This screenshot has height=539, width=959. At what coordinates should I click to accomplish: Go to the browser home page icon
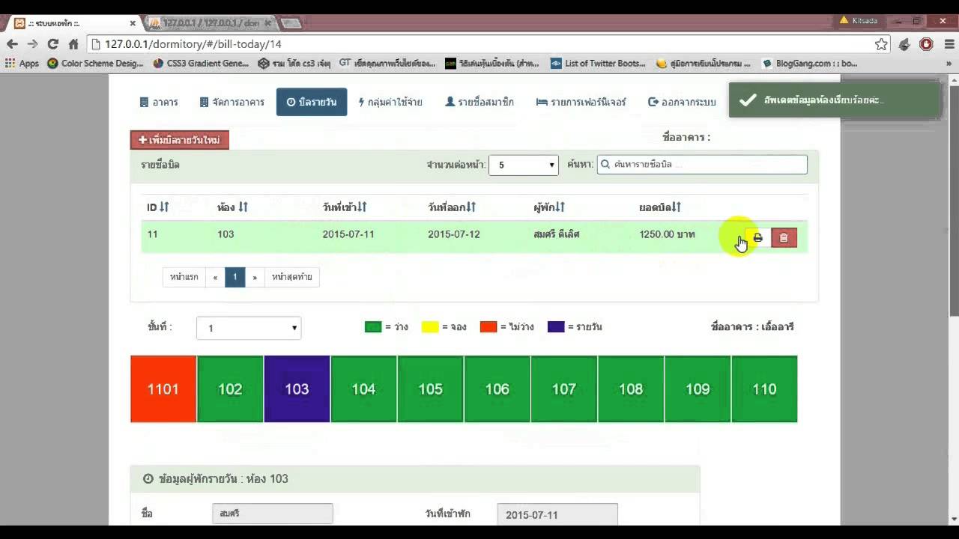click(x=73, y=44)
